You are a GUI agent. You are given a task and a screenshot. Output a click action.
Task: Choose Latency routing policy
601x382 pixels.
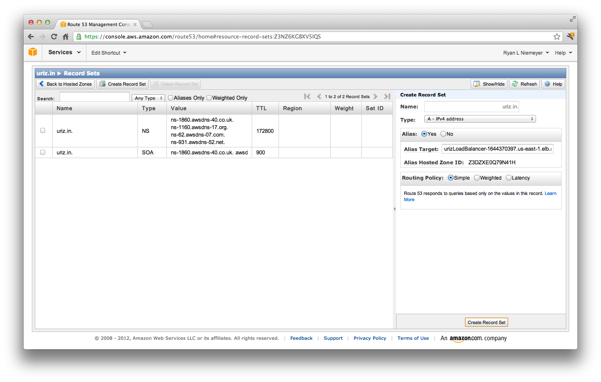(508, 178)
